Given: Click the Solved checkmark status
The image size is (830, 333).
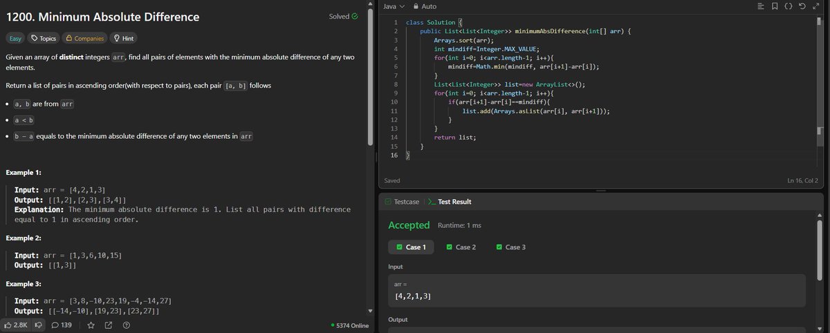Looking at the screenshot, I should 343,16.
